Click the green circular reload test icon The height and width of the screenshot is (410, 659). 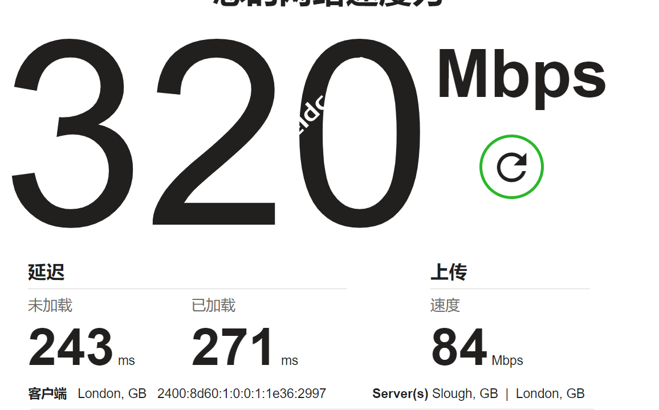pyautogui.click(x=511, y=167)
